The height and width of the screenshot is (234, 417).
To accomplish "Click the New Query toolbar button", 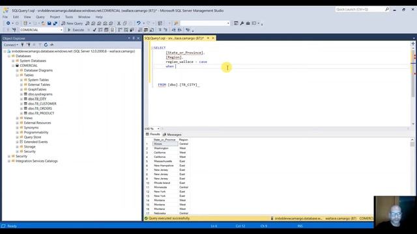I will click(72, 23).
